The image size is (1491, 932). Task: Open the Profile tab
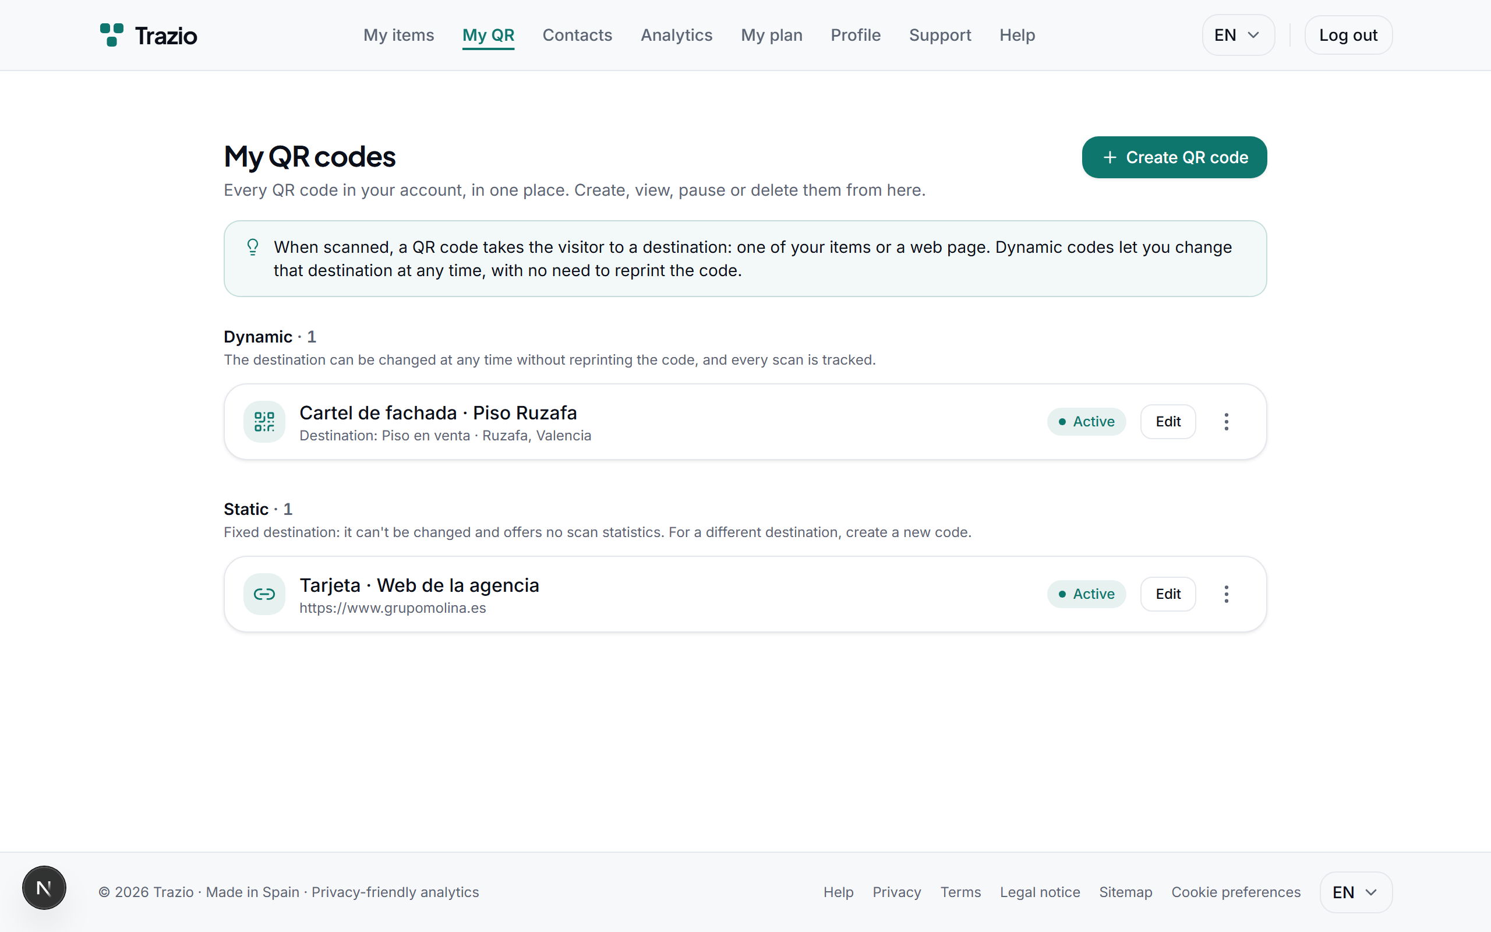click(x=855, y=35)
